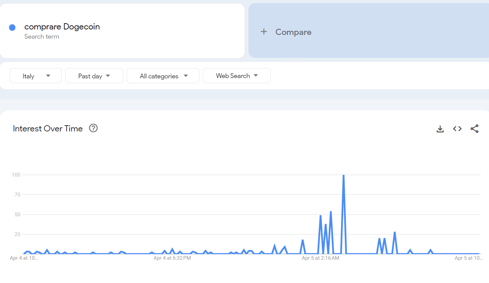Open the embed code icon
Image resolution: width=489 pixels, height=283 pixels.
pyautogui.click(x=457, y=129)
